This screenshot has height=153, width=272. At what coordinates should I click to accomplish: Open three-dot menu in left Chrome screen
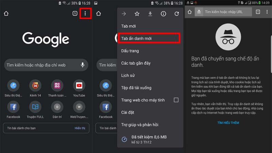(85, 13)
